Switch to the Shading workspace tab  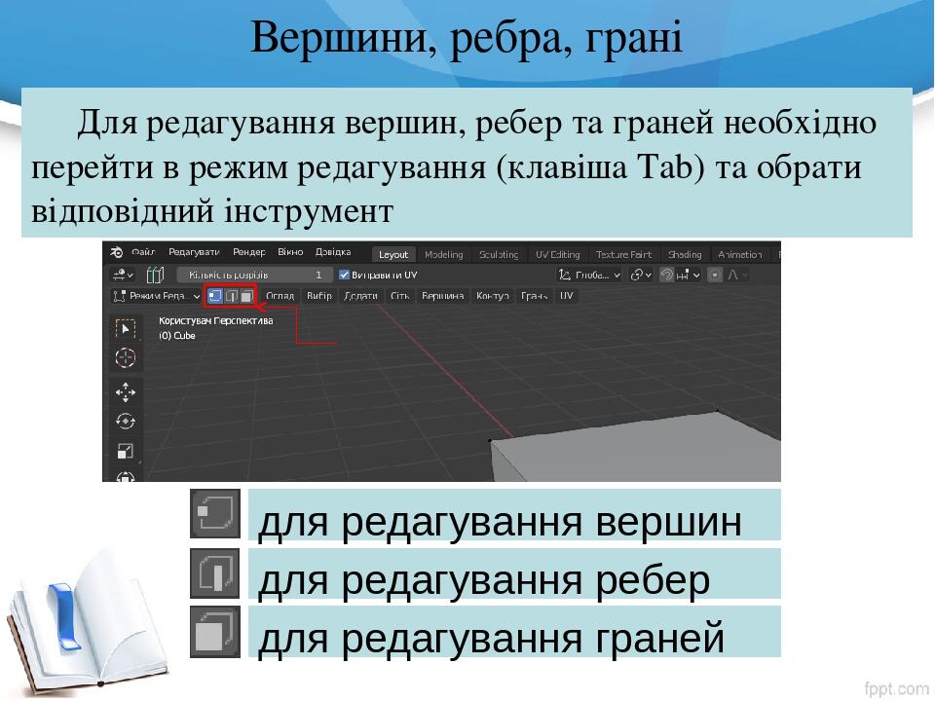685,254
